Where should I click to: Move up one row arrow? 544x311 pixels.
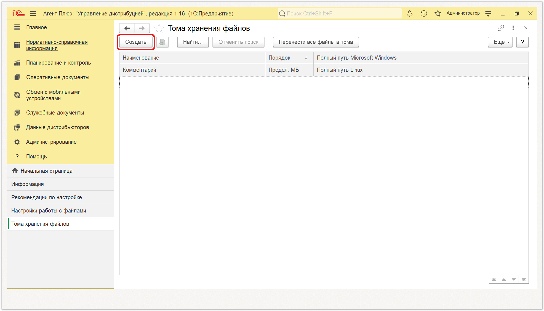click(504, 280)
